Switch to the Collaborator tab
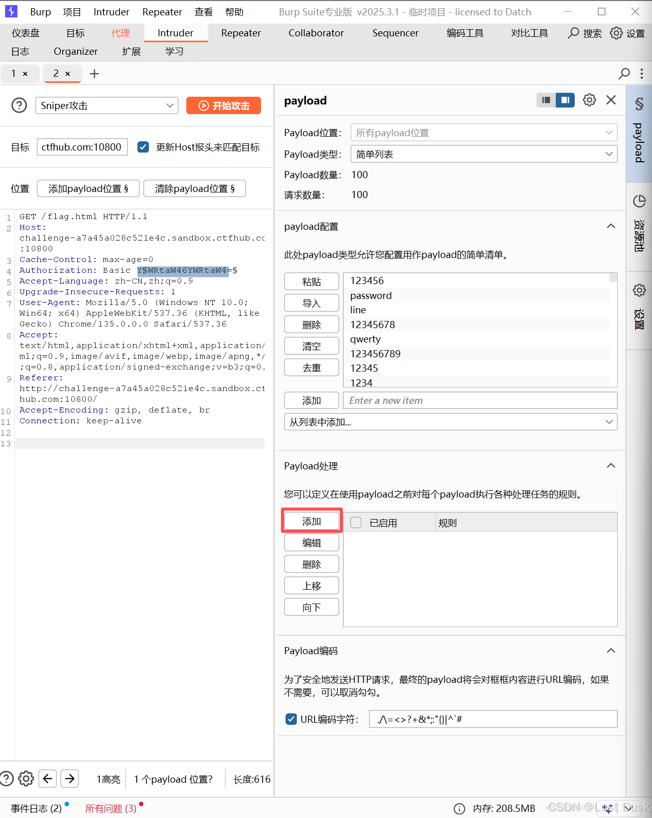 [316, 33]
